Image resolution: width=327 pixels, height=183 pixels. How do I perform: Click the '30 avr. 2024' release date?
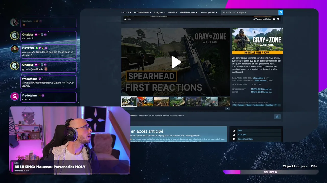point(256,85)
